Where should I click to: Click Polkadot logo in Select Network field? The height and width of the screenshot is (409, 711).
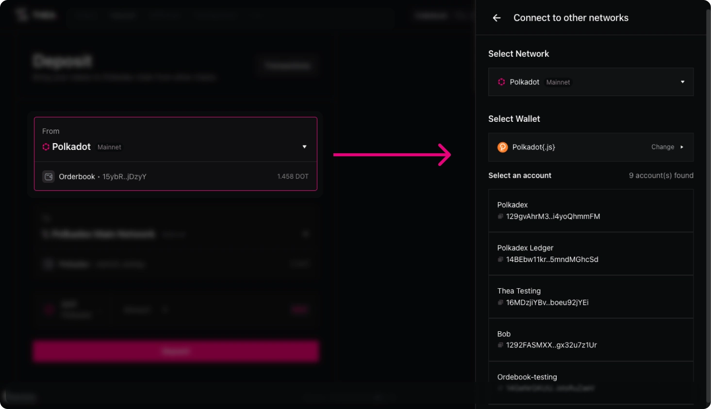click(x=501, y=82)
